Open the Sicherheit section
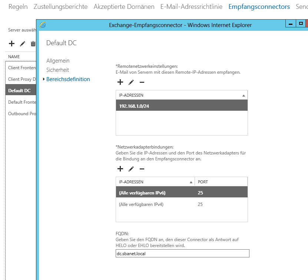The width and height of the screenshot is (308, 280). (x=57, y=70)
